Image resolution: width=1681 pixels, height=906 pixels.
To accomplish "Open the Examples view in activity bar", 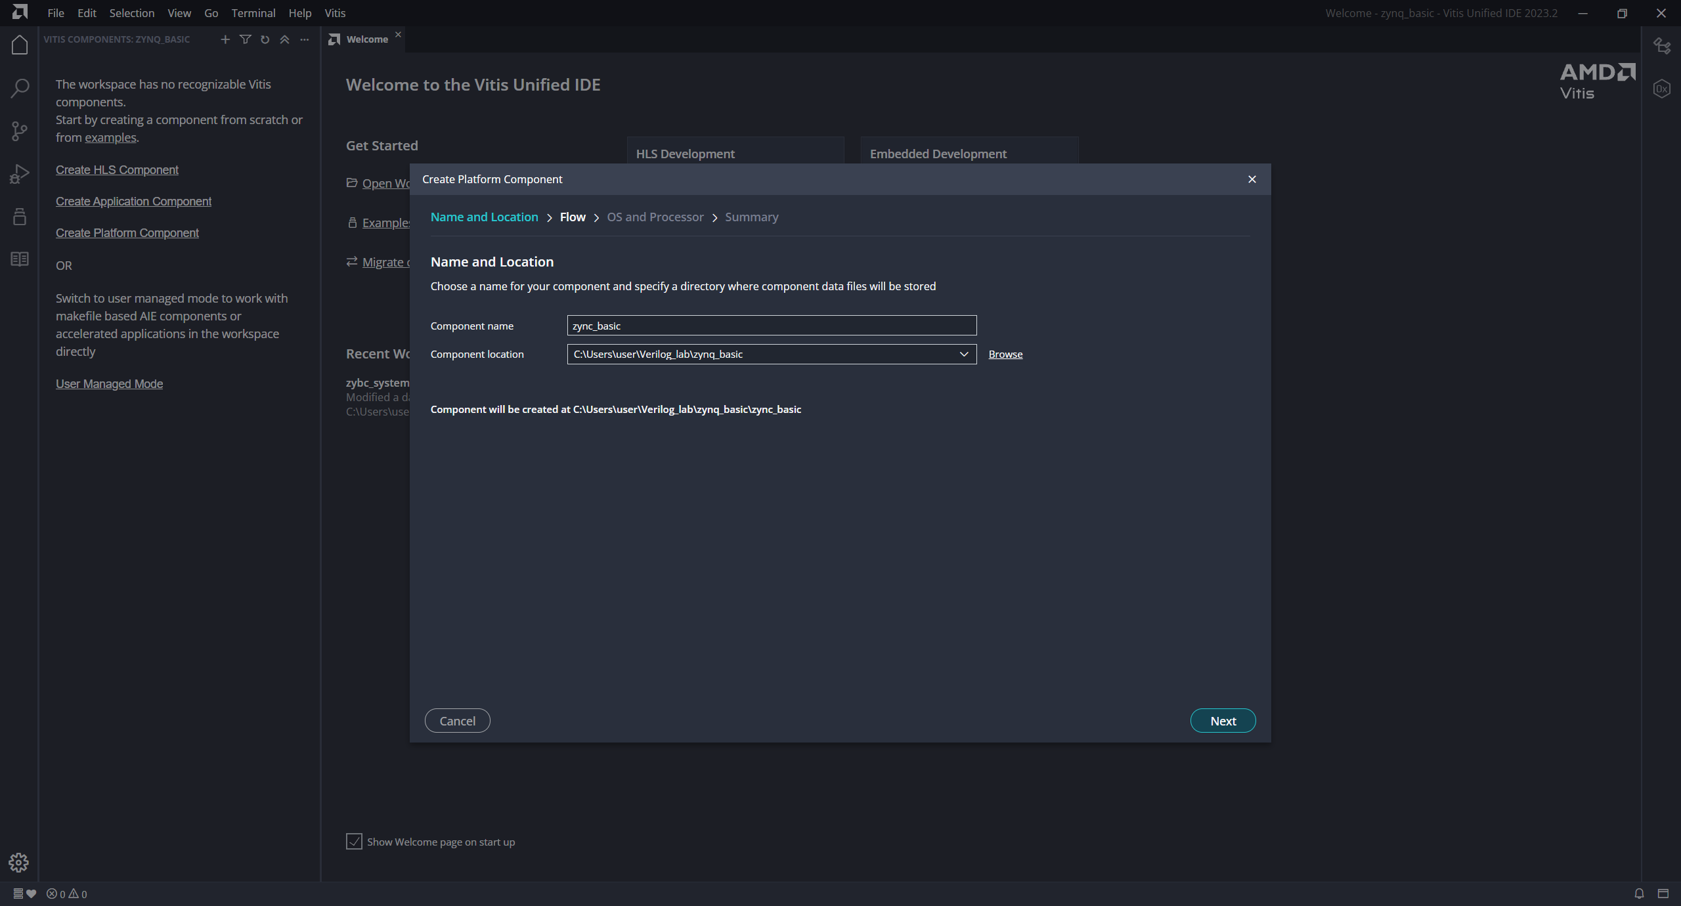I will (x=20, y=217).
